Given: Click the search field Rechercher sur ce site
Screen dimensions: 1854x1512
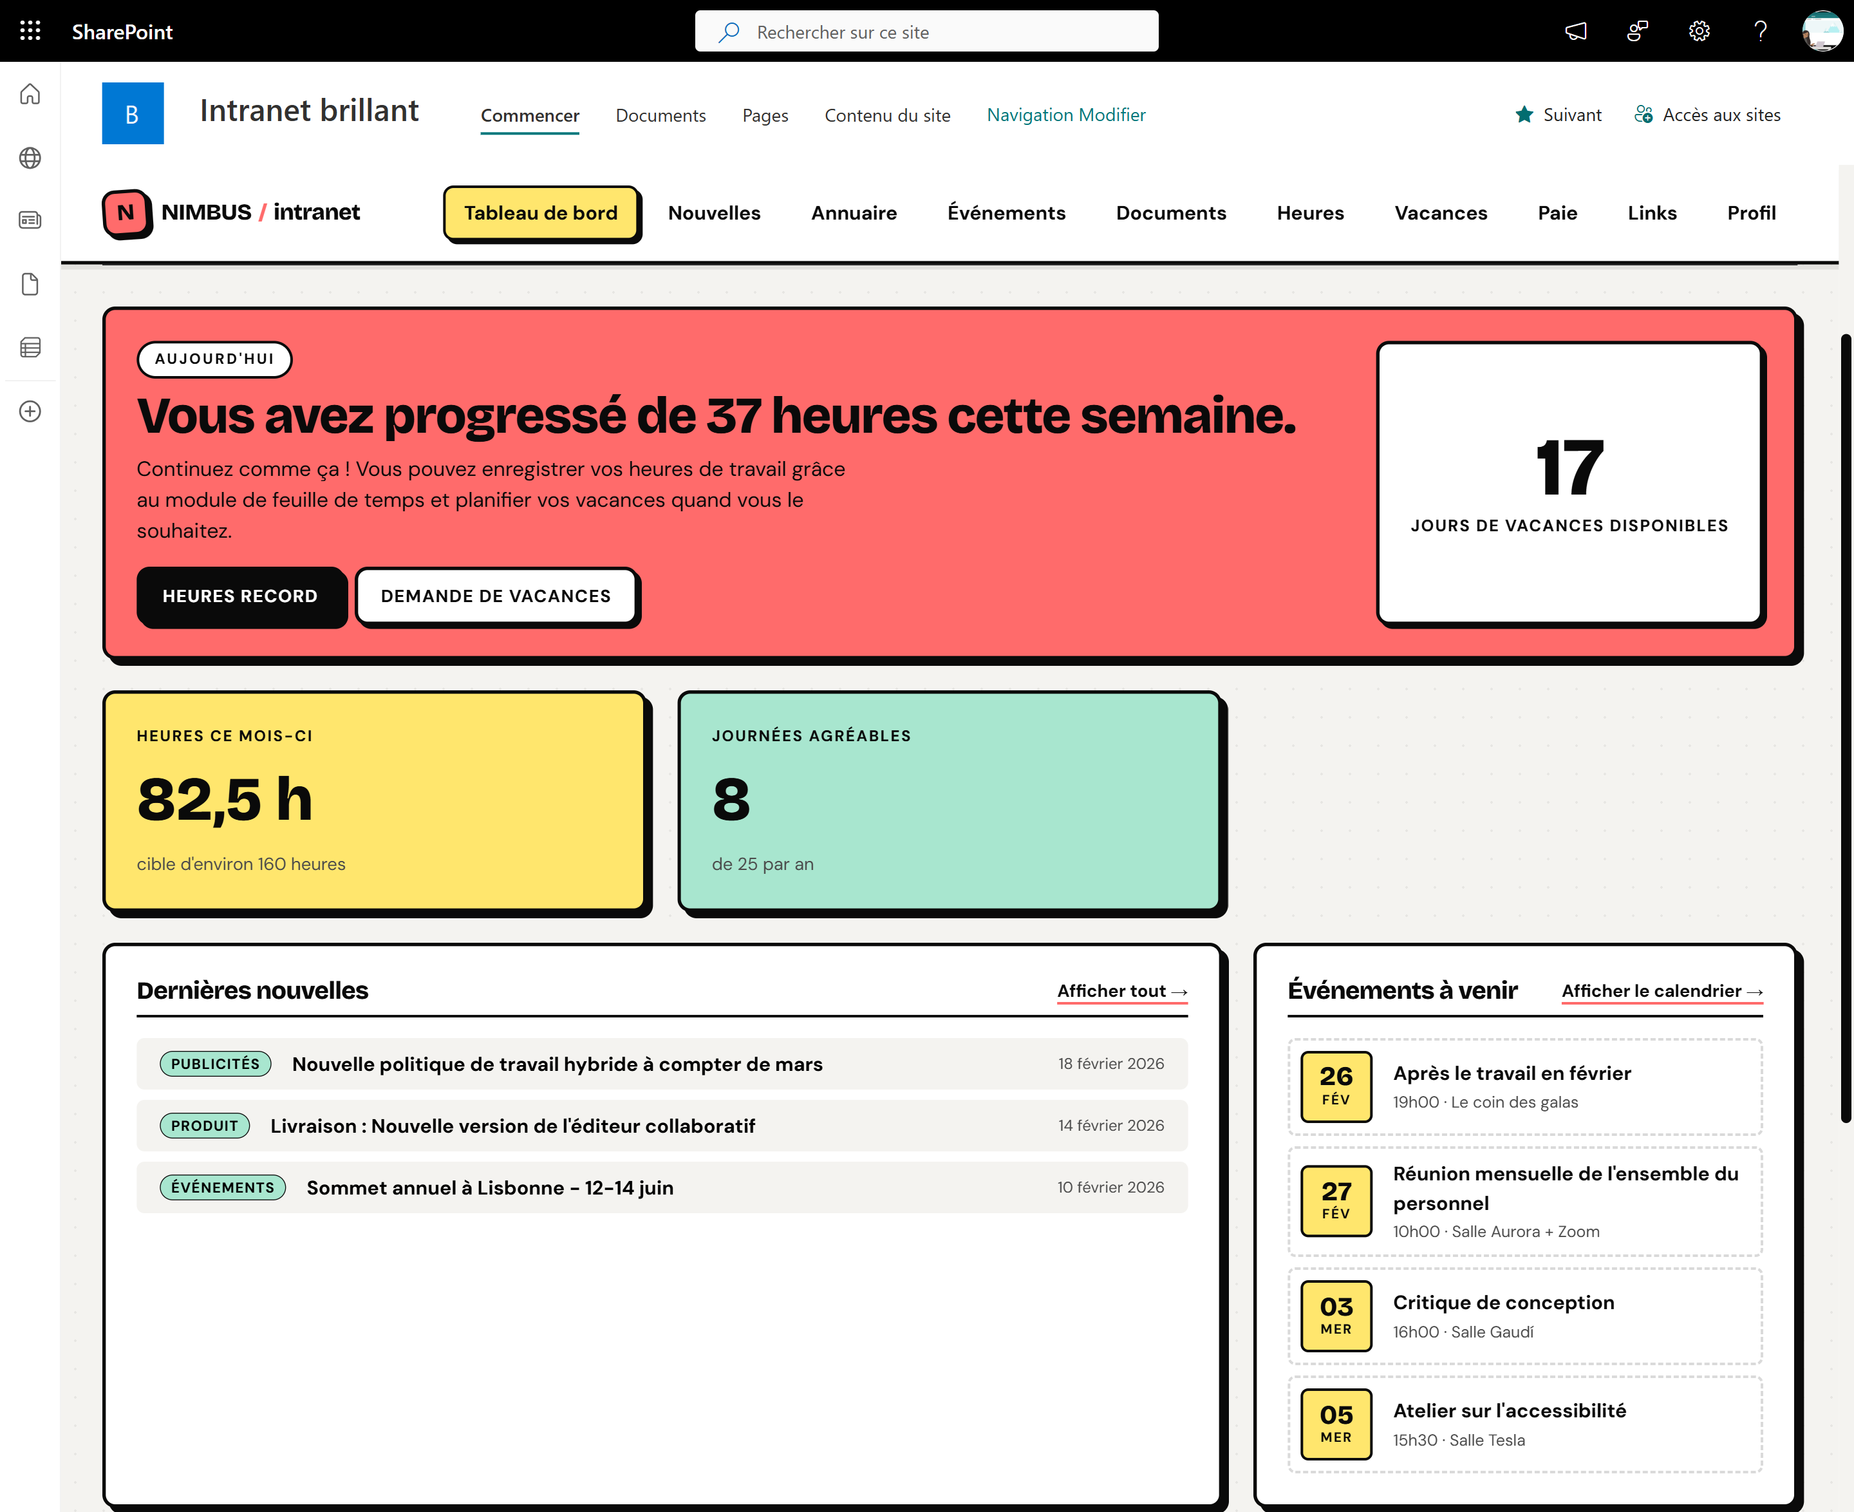Looking at the screenshot, I should pos(926,32).
